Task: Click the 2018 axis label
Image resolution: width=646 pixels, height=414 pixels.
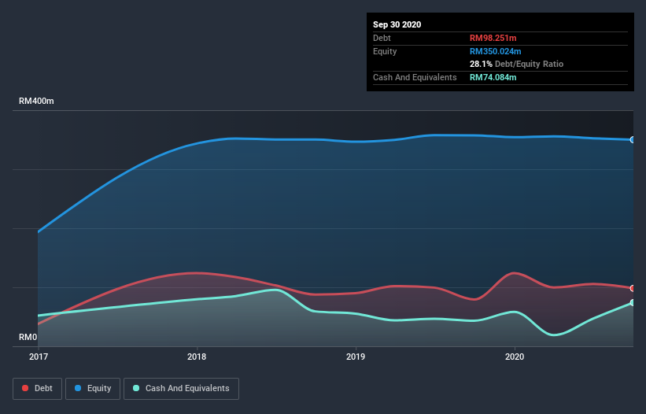Action: [x=197, y=357]
